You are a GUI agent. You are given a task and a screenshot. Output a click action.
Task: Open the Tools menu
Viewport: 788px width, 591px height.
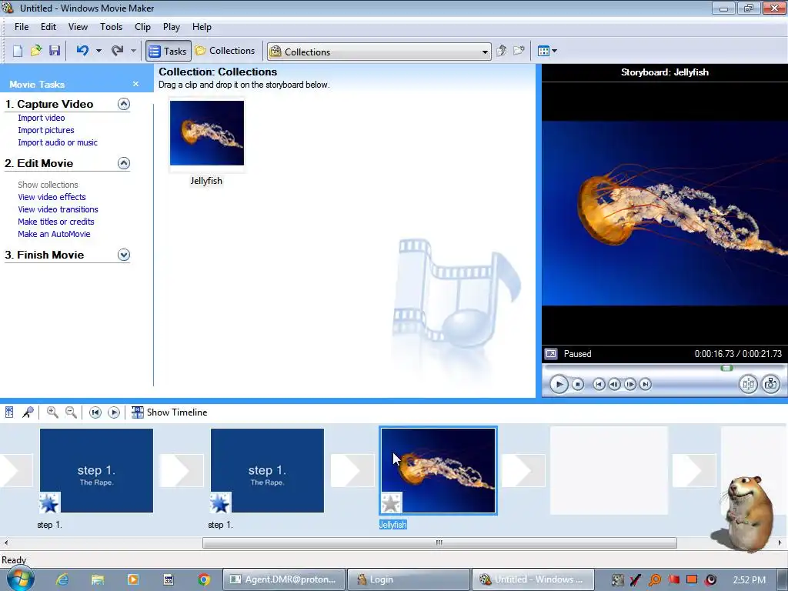pyautogui.click(x=111, y=27)
